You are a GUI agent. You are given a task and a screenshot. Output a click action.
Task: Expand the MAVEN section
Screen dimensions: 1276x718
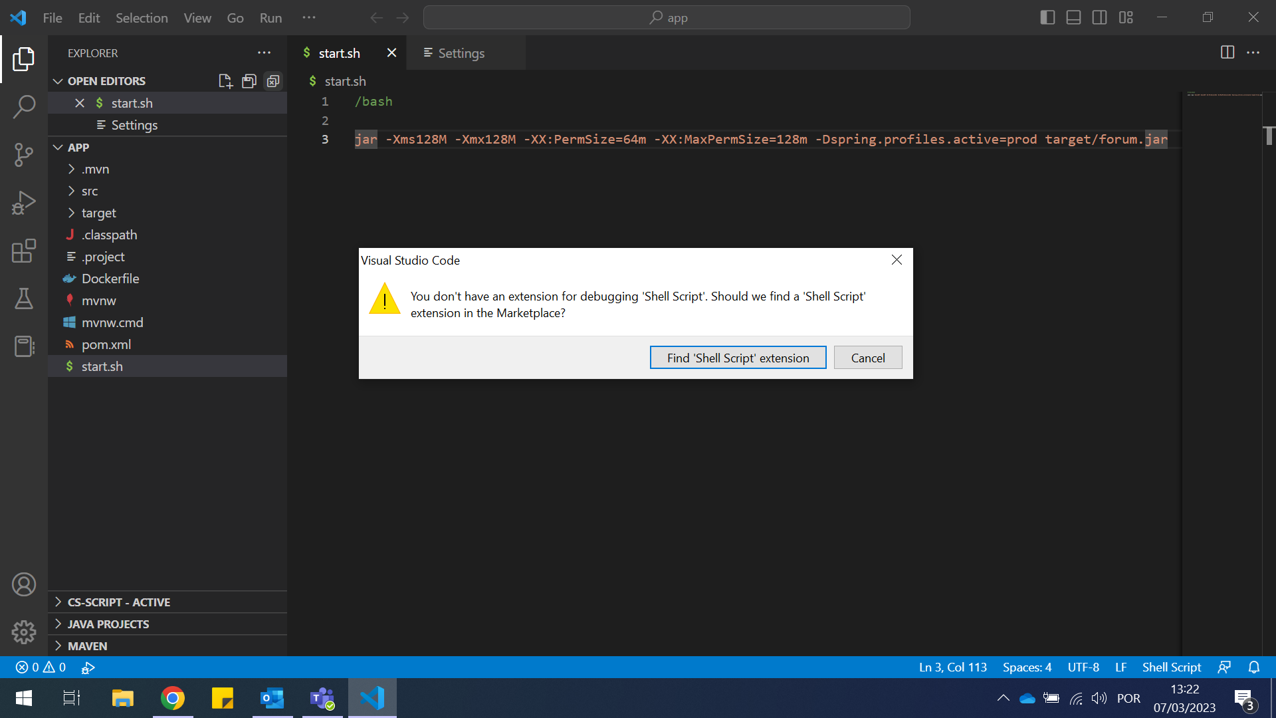(167, 646)
